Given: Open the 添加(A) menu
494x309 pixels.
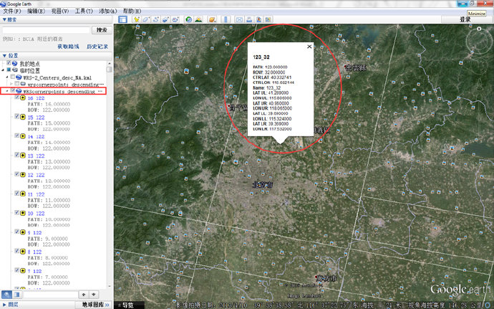Looking at the screenshot, I should pyautogui.click(x=107, y=11).
